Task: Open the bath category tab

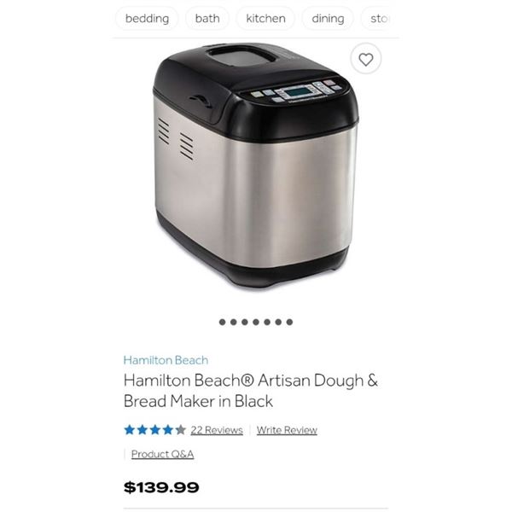Action: tap(207, 18)
